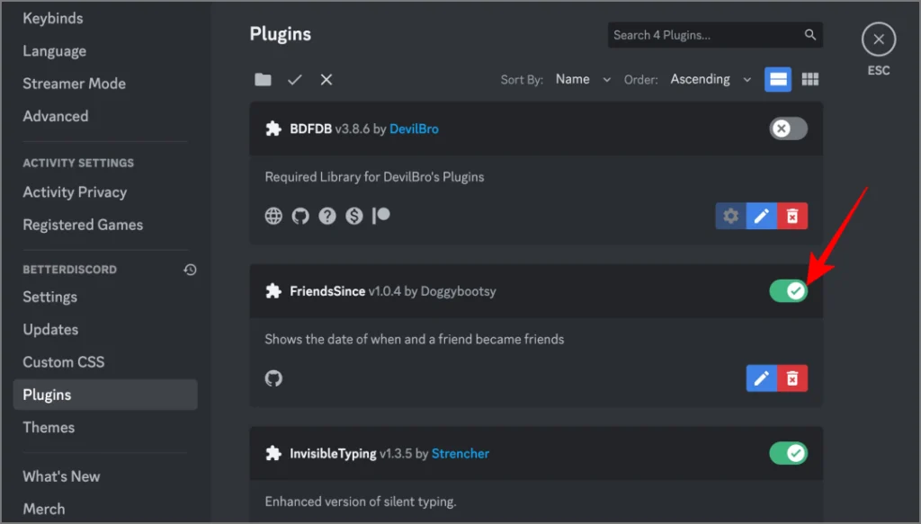Delete the FriendsSince plugin
Viewport: 921px width, 524px height.
pyautogui.click(x=792, y=378)
